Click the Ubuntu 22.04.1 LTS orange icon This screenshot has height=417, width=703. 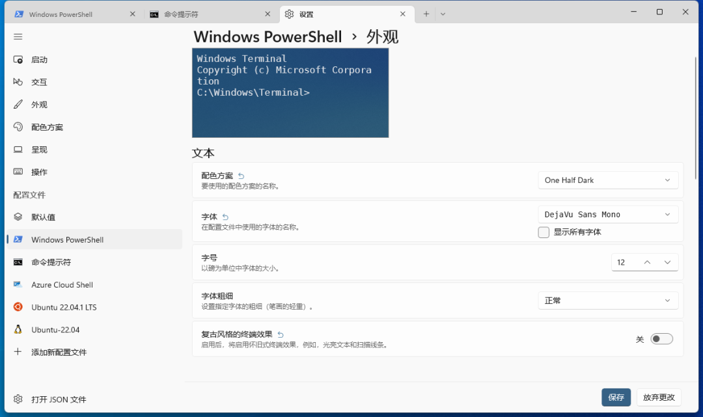coord(18,307)
